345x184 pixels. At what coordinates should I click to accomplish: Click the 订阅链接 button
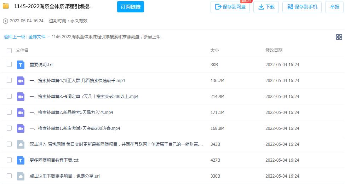click(x=131, y=7)
